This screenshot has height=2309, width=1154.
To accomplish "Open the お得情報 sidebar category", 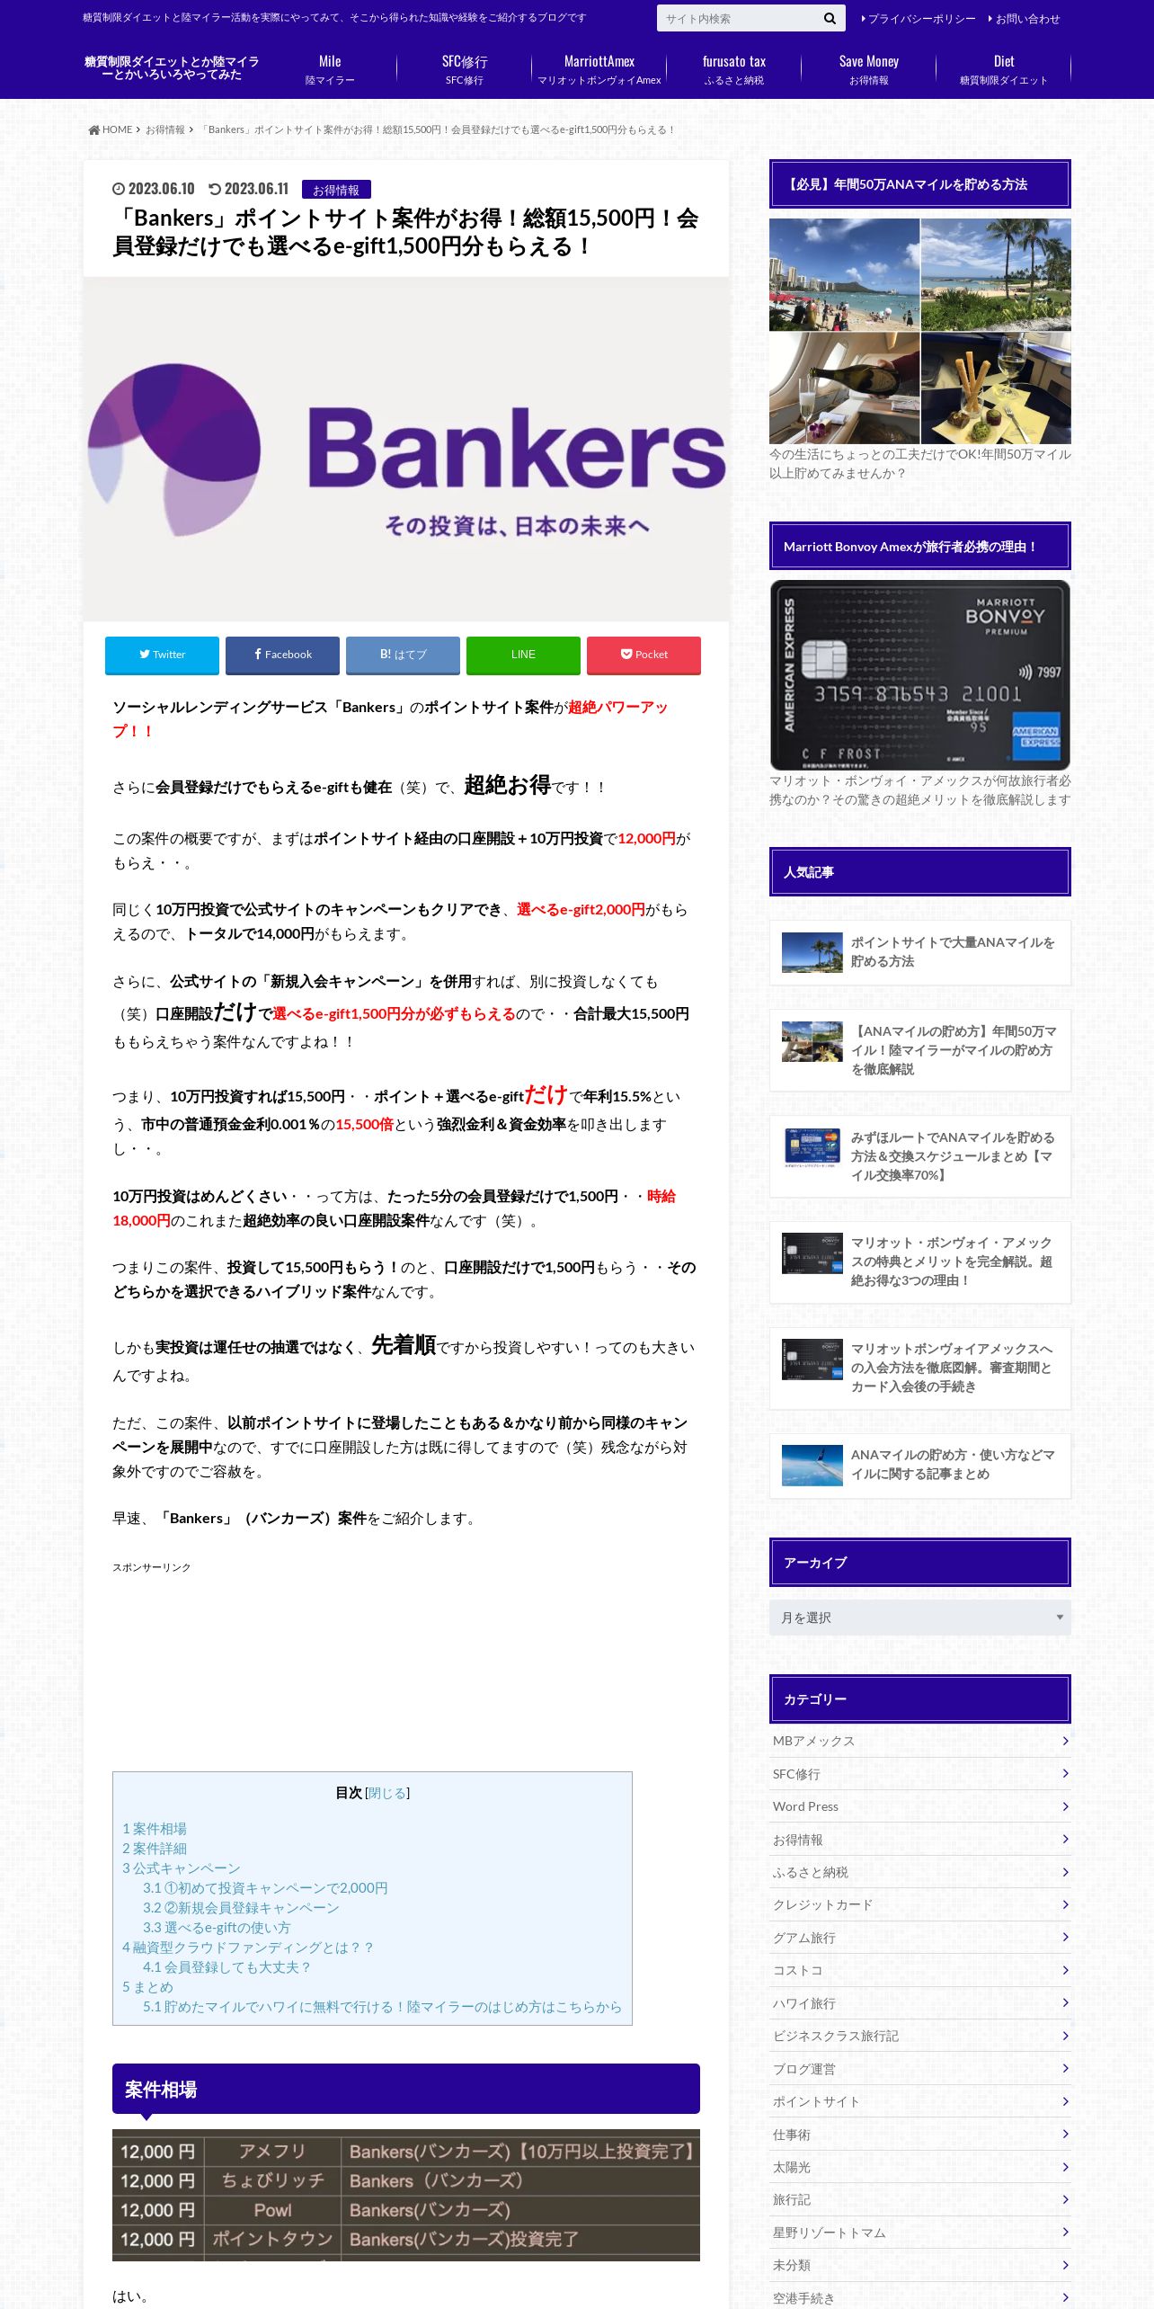I will click(920, 1840).
